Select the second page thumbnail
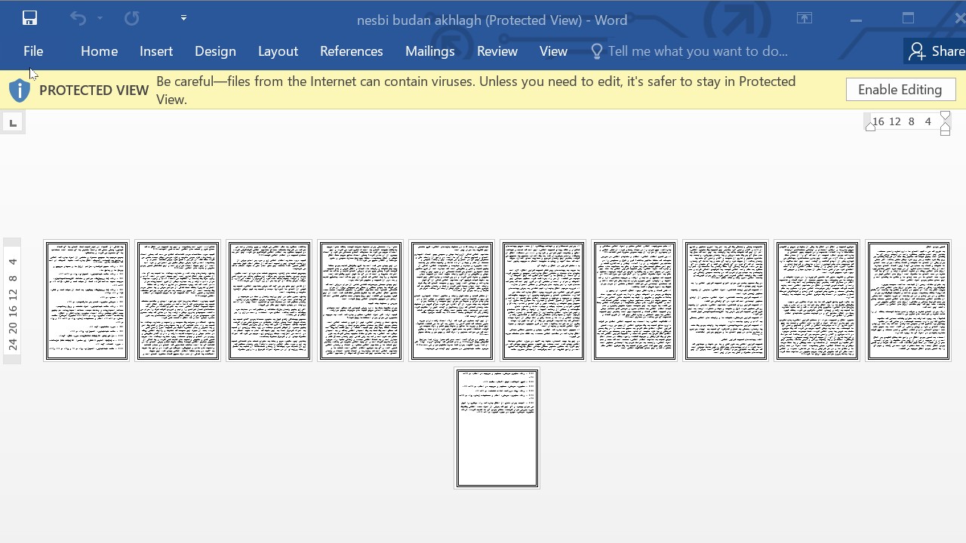The image size is (966, 543). pos(178,301)
